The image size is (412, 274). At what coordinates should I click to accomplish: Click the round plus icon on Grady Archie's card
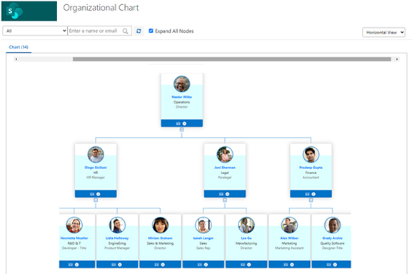point(335,265)
